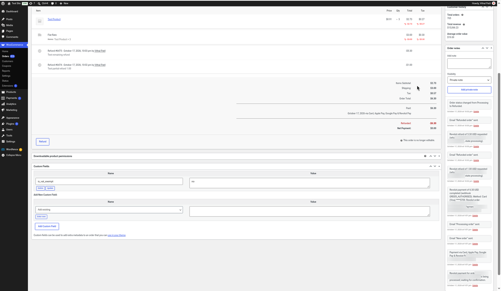Open the Wordfence sidebar icon
Image resolution: width=501 pixels, height=291 pixels.
(x=3, y=149)
